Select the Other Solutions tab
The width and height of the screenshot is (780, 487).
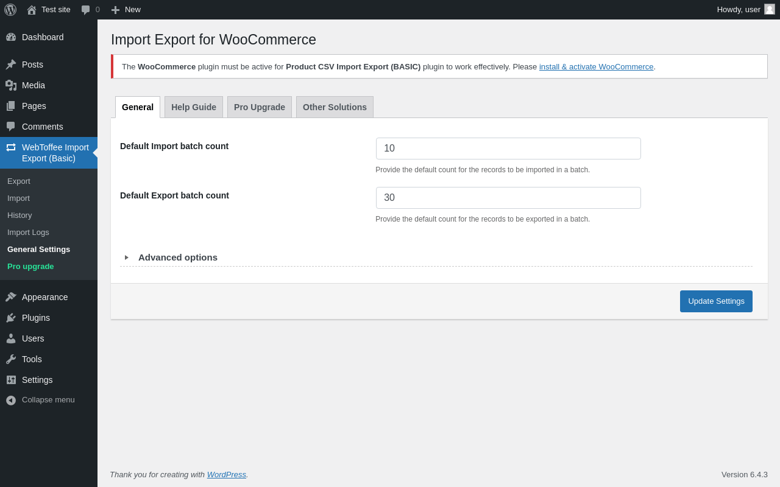(335, 107)
